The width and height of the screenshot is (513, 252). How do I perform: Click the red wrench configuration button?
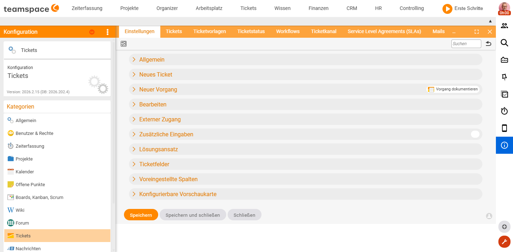(x=504, y=242)
